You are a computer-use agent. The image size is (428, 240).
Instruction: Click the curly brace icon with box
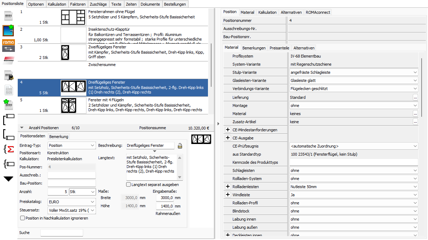pyautogui.click(x=9, y=164)
